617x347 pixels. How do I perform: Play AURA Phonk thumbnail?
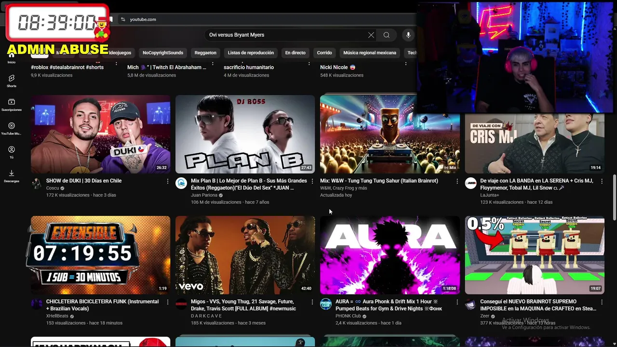389,255
